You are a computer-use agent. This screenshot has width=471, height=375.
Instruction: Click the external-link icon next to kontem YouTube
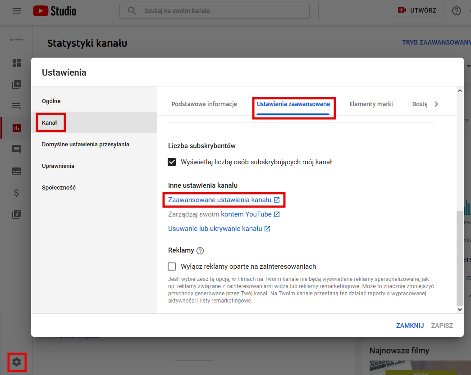pos(277,214)
